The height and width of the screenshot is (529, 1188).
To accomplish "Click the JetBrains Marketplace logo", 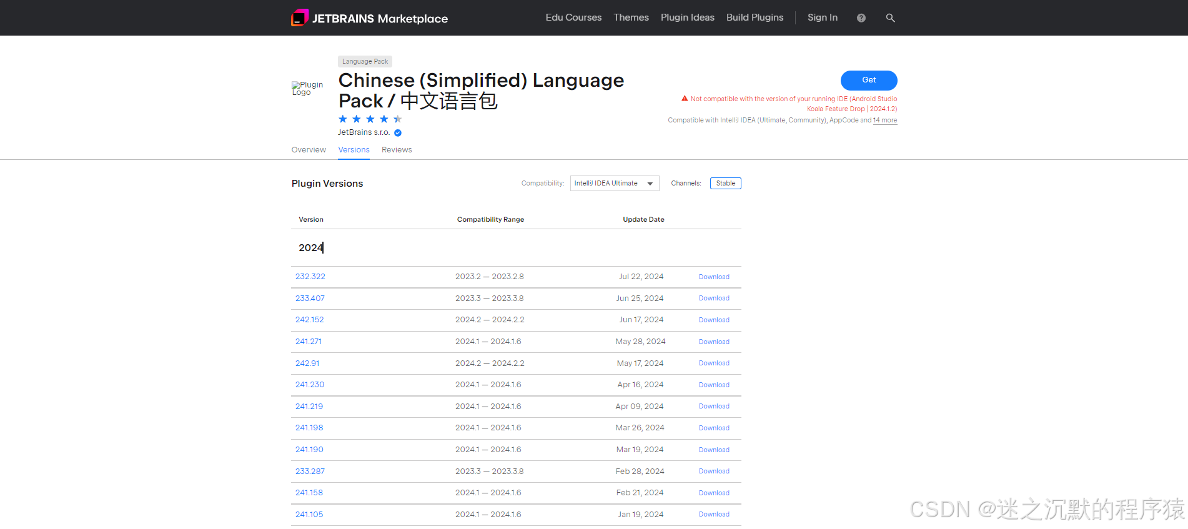I will pos(369,18).
